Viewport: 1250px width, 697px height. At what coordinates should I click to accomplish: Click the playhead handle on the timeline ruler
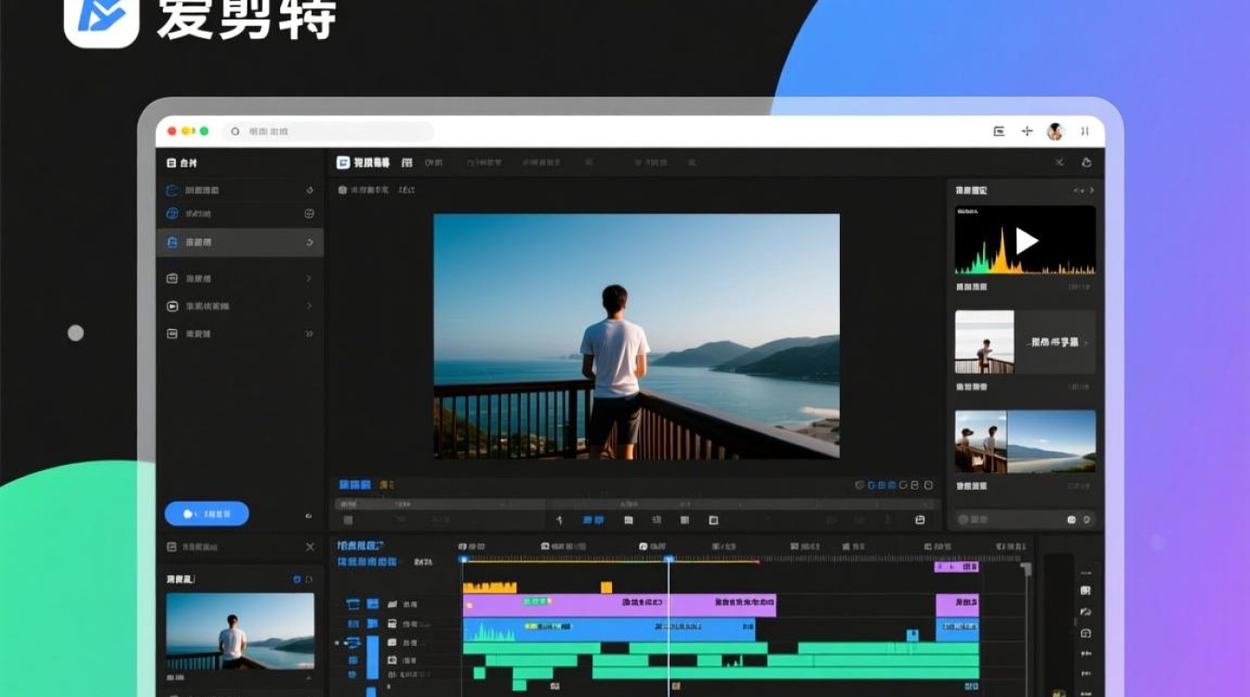coord(668,559)
